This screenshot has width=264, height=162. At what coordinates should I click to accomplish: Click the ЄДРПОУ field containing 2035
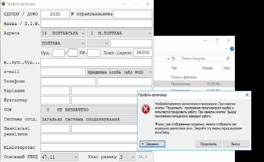(x=55, y=14)
